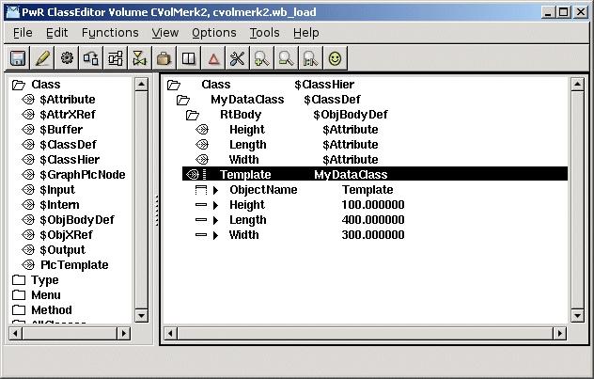The width and height of the screenshot is (594, 379).
Task: Expand the Height attribute value arrow
Action: point(215,205)
